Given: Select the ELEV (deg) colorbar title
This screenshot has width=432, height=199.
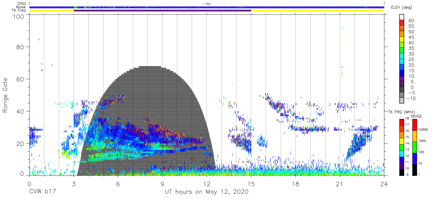Looking at the screenshot, I should 402,7.
